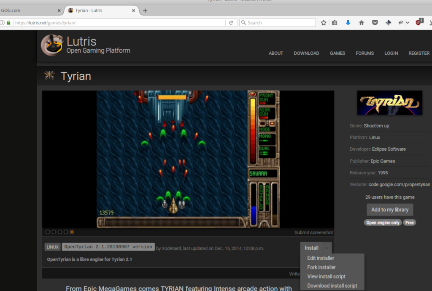
Task: Click the Tyrian game icon beside the title
Action: click(50, 76)
